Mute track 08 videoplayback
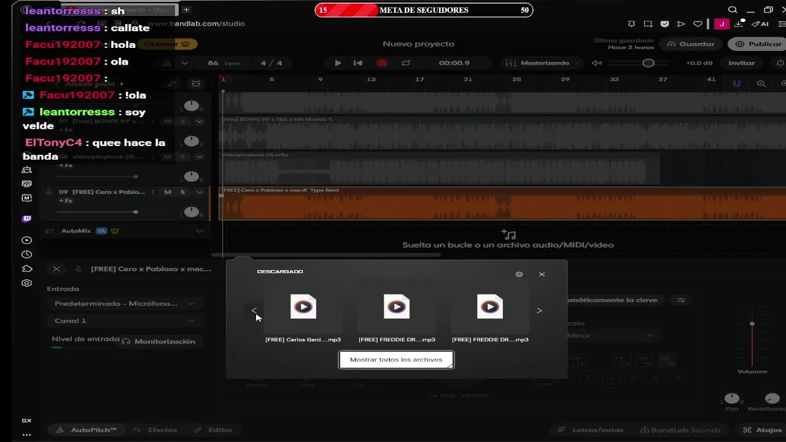 click(168, 157)
